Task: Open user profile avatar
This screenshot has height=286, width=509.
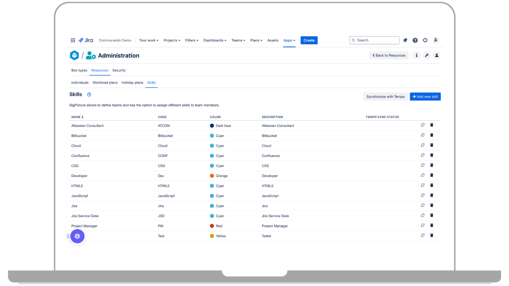Action: pos(436,40)
